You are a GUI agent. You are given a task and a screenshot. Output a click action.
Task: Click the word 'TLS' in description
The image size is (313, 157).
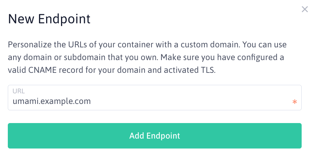pos(207,70)
